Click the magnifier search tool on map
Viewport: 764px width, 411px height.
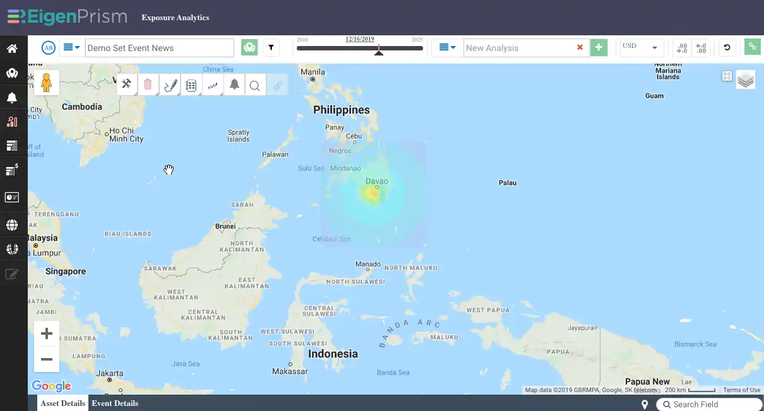255,85
